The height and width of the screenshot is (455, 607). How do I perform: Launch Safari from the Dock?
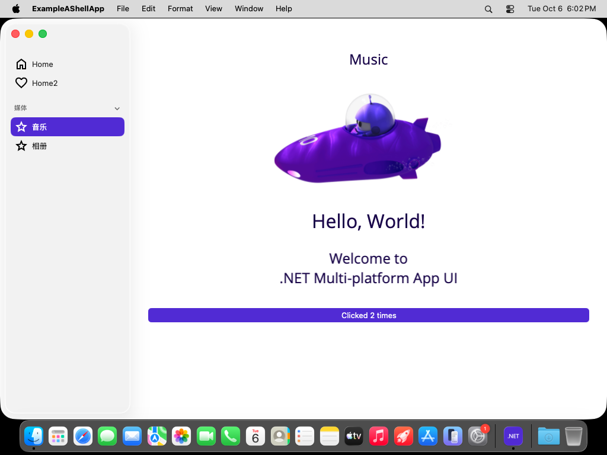click(83, 436)
